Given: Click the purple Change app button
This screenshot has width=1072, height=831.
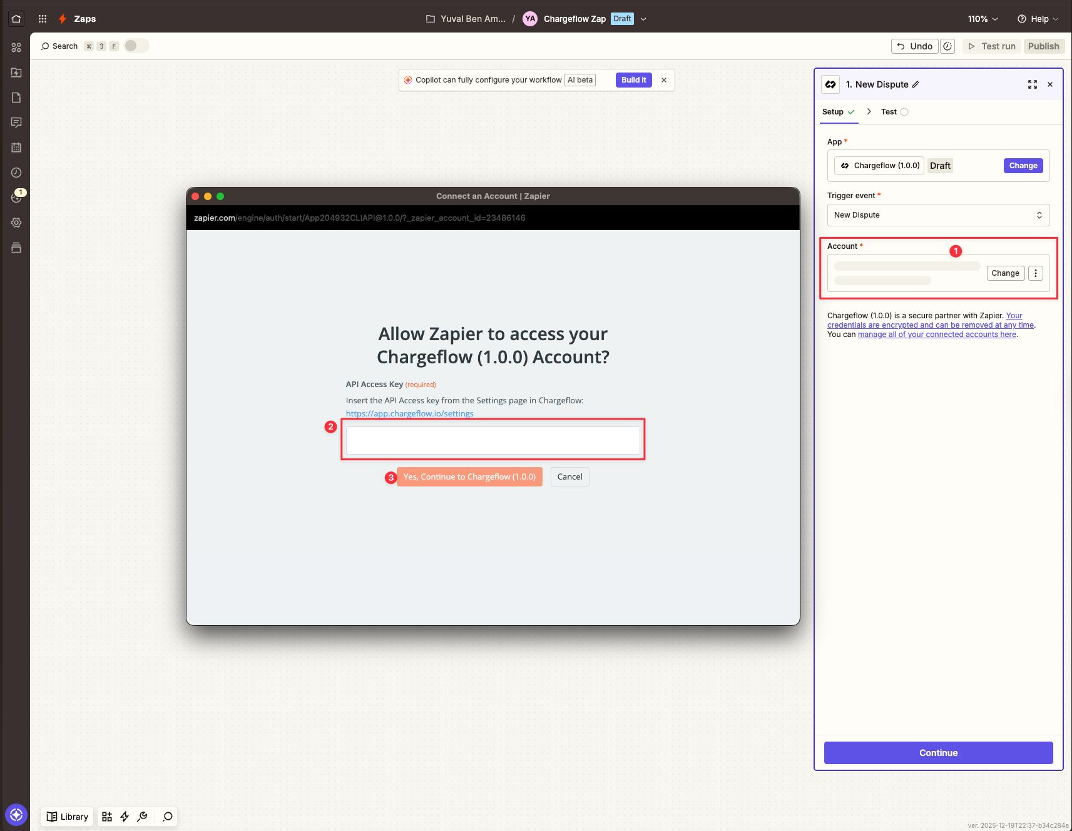Looking at the screenshot, I should 1023,166.
